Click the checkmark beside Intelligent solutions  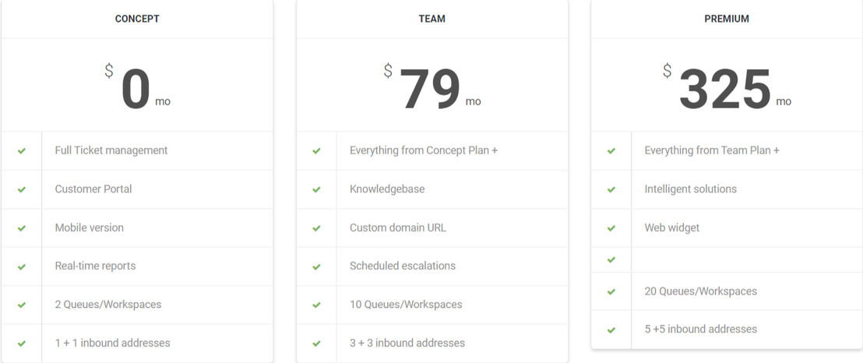[x=611, y=189]
